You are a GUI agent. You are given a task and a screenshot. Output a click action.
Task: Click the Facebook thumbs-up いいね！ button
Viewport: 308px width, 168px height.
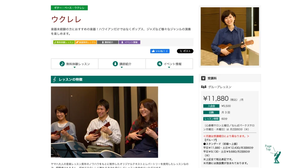[x=160, y=51]
